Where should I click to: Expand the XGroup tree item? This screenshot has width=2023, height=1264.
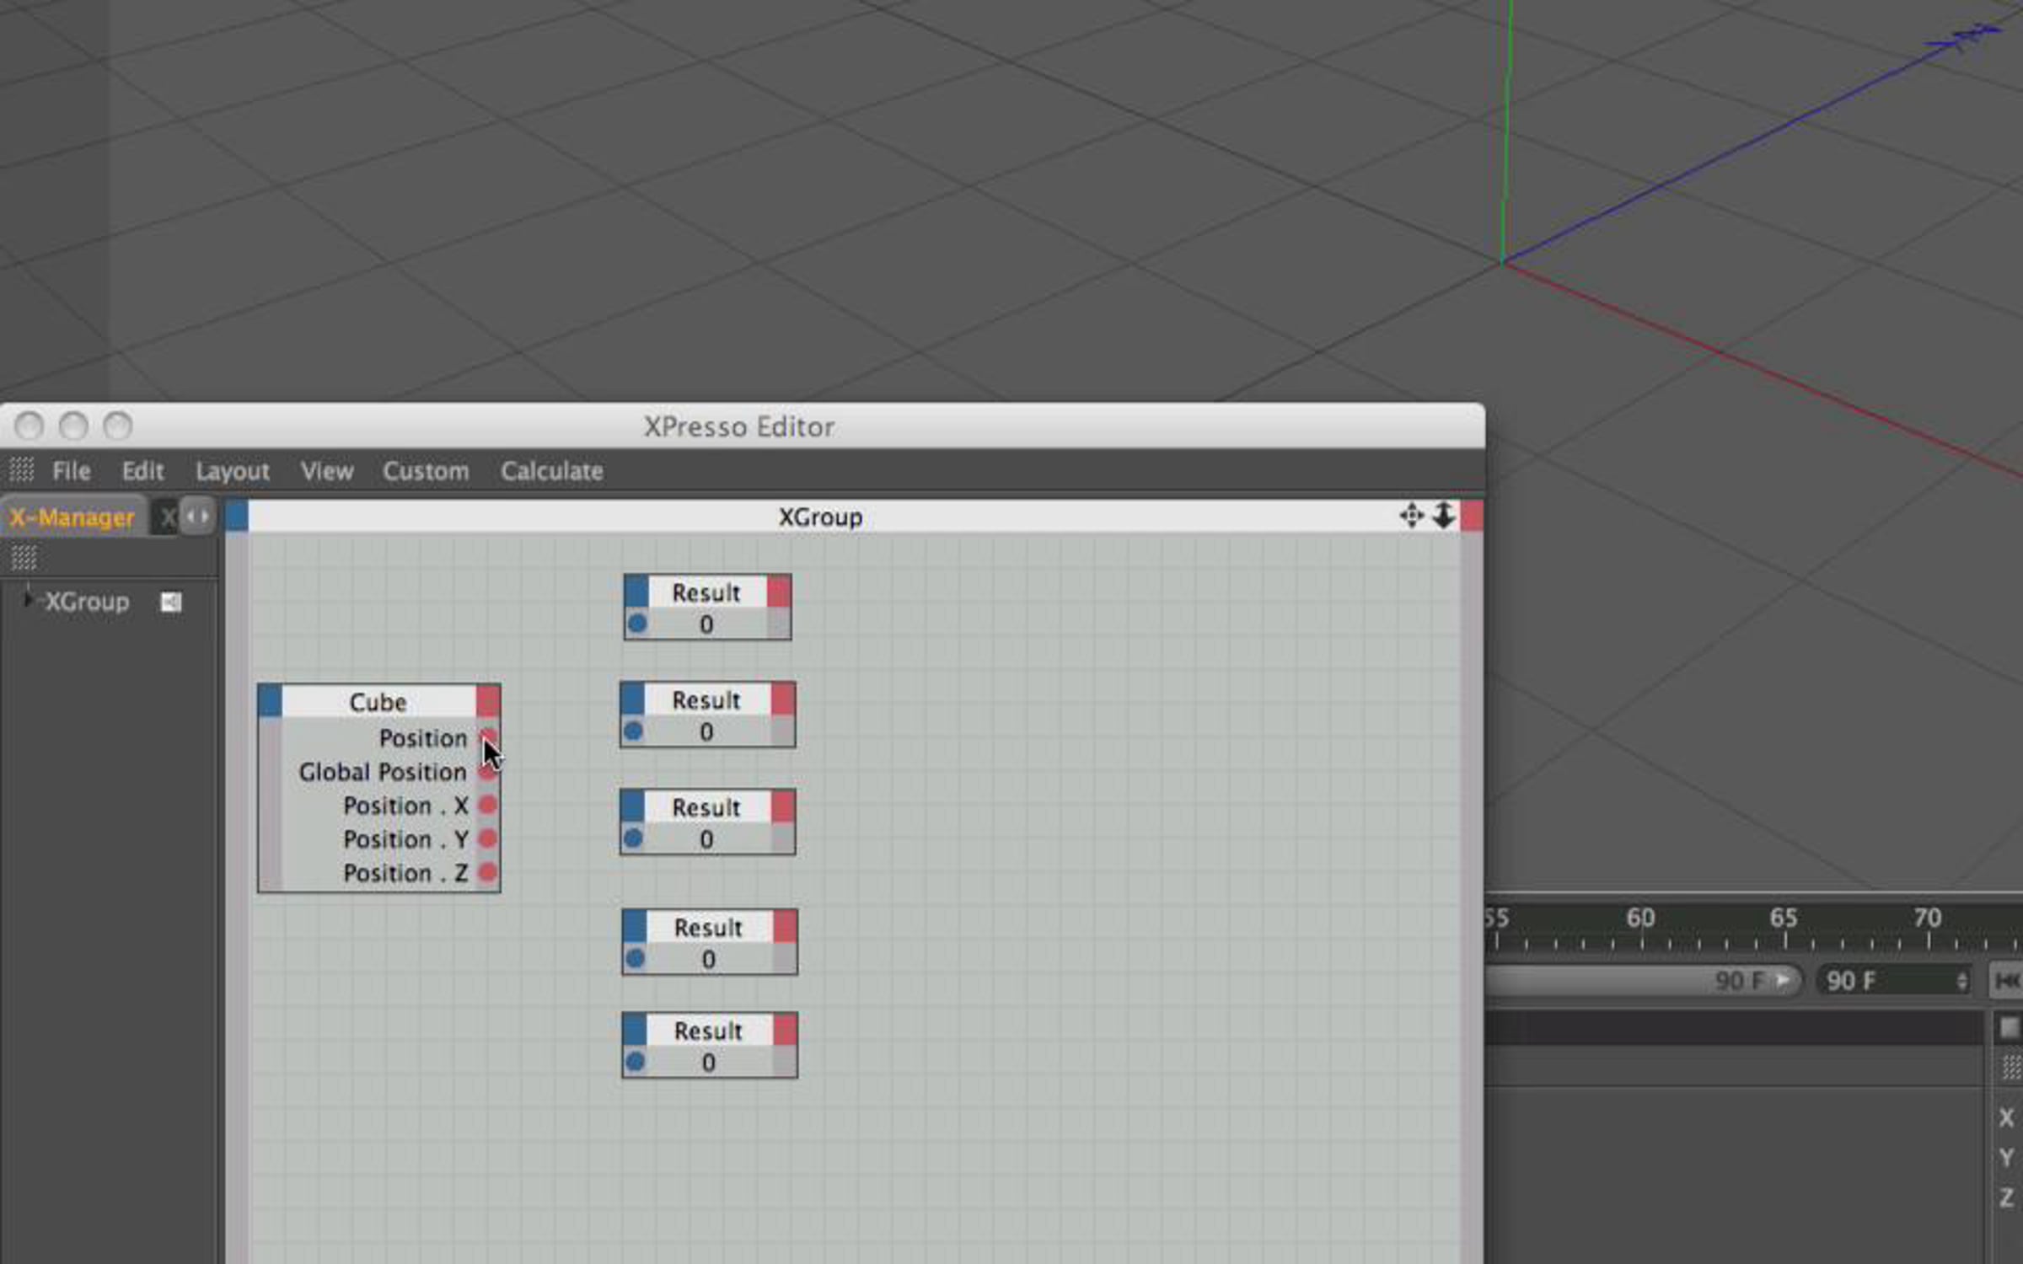pyautogui.click(x=29, y=600)
